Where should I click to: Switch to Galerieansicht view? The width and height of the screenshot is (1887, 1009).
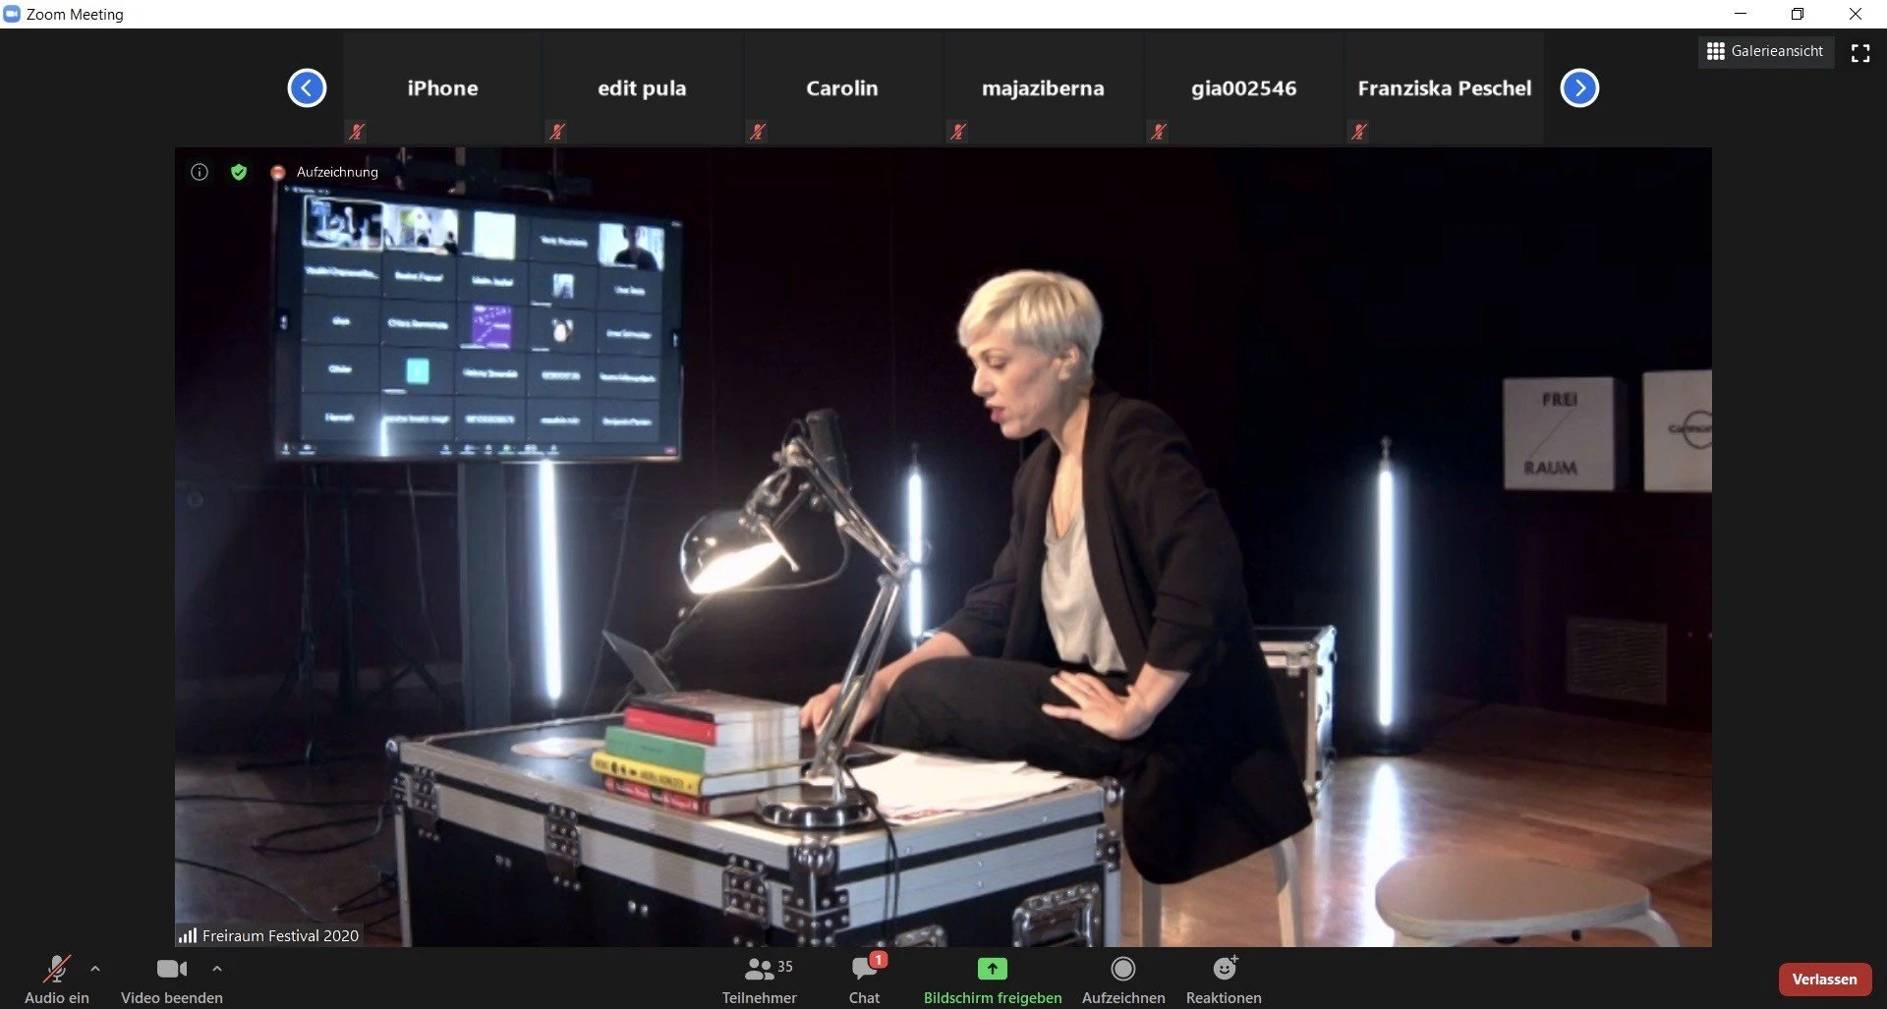click(1765, 51)
